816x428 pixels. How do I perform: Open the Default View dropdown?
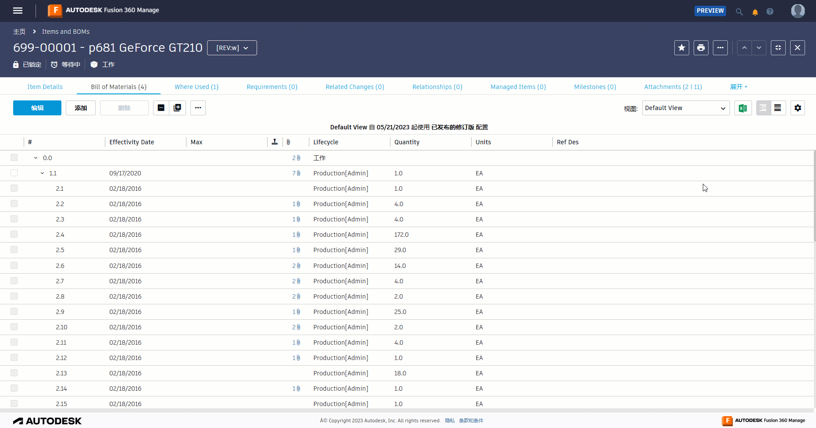coord(685,108)
